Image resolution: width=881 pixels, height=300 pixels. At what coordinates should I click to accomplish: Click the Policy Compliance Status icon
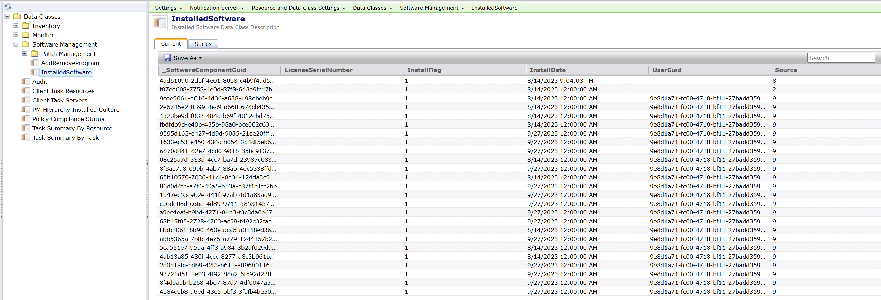click(26, 119)
